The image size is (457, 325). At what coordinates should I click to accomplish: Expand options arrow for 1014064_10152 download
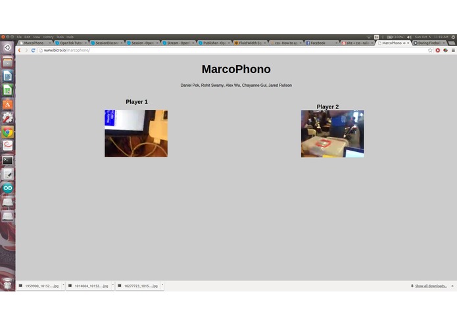[x=113, y=286]
